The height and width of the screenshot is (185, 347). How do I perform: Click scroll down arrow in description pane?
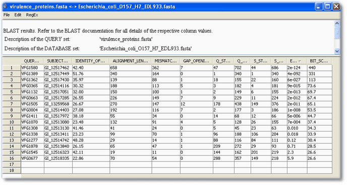pyautogui.click(x=337, y=51)
